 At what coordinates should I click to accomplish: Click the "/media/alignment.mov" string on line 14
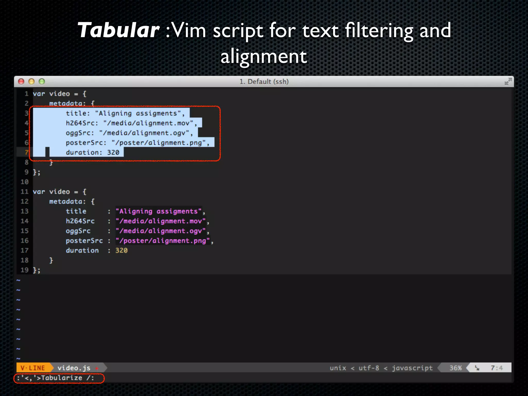point(160,221)
